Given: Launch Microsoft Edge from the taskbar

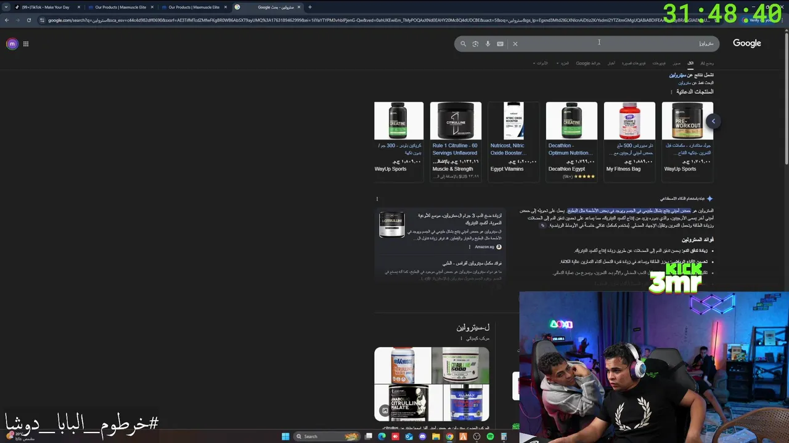Looking at the screenshot, I should (382, 436).
